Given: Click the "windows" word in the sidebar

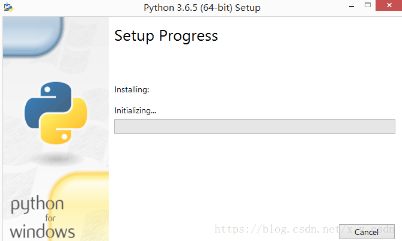Looking at the screenshot, I should coord(42,231).
